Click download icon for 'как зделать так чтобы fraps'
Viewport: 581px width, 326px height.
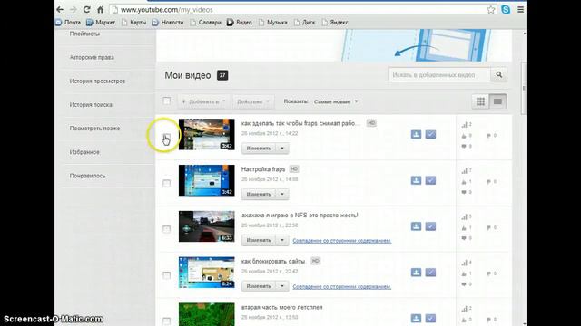(416, 135)
